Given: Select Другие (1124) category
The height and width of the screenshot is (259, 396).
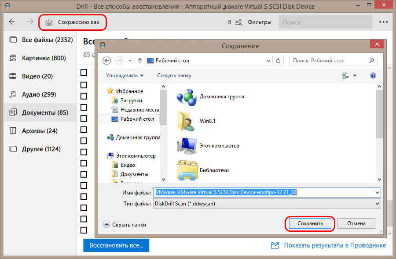Looking at the screenshot, I should (40, 149).
